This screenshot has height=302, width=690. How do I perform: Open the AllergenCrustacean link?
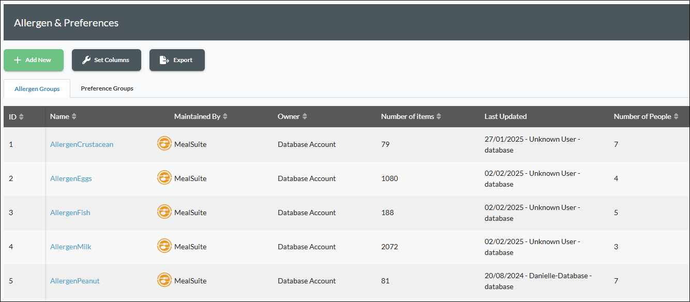[82, 144]
